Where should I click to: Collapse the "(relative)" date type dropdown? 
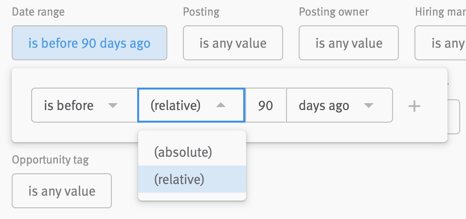191,105
